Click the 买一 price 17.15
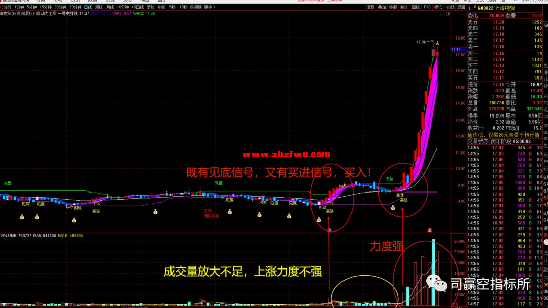This screenshot has height=308, width=548. [x=498, y=53]
